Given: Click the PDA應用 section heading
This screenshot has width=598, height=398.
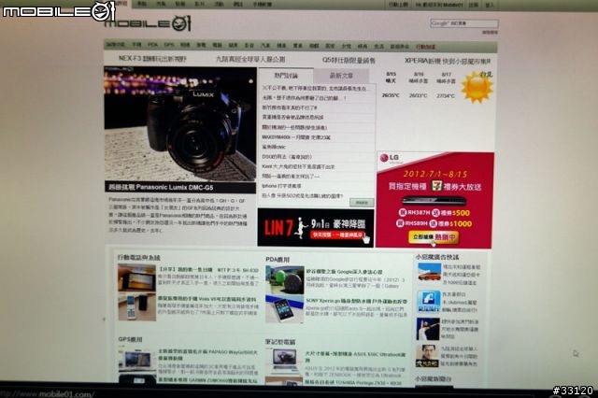Looking at the screenshot, I should pos(278,260).
